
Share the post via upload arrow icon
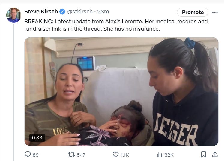215,154
